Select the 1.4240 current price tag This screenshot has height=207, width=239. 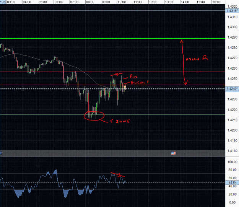point(232,89)
